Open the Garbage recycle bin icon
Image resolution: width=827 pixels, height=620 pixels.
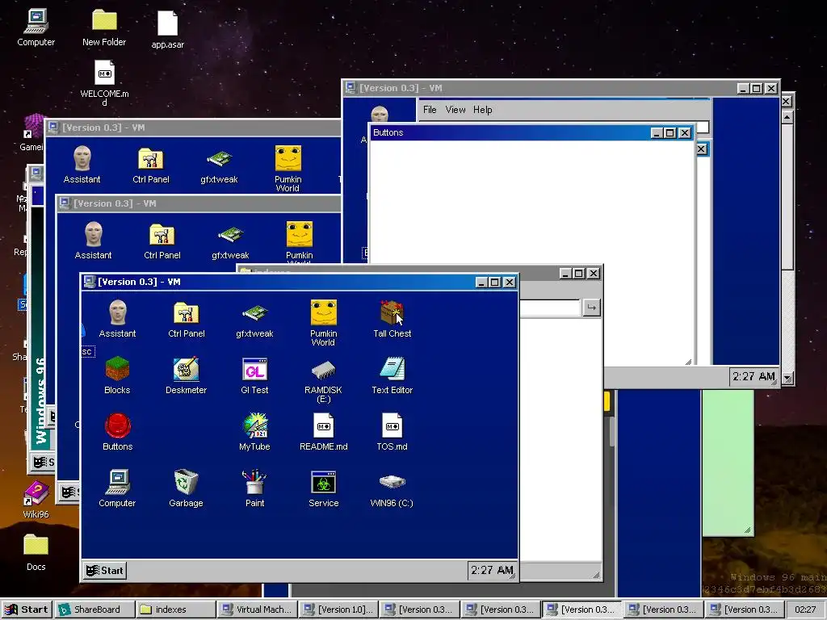point(187,488)
